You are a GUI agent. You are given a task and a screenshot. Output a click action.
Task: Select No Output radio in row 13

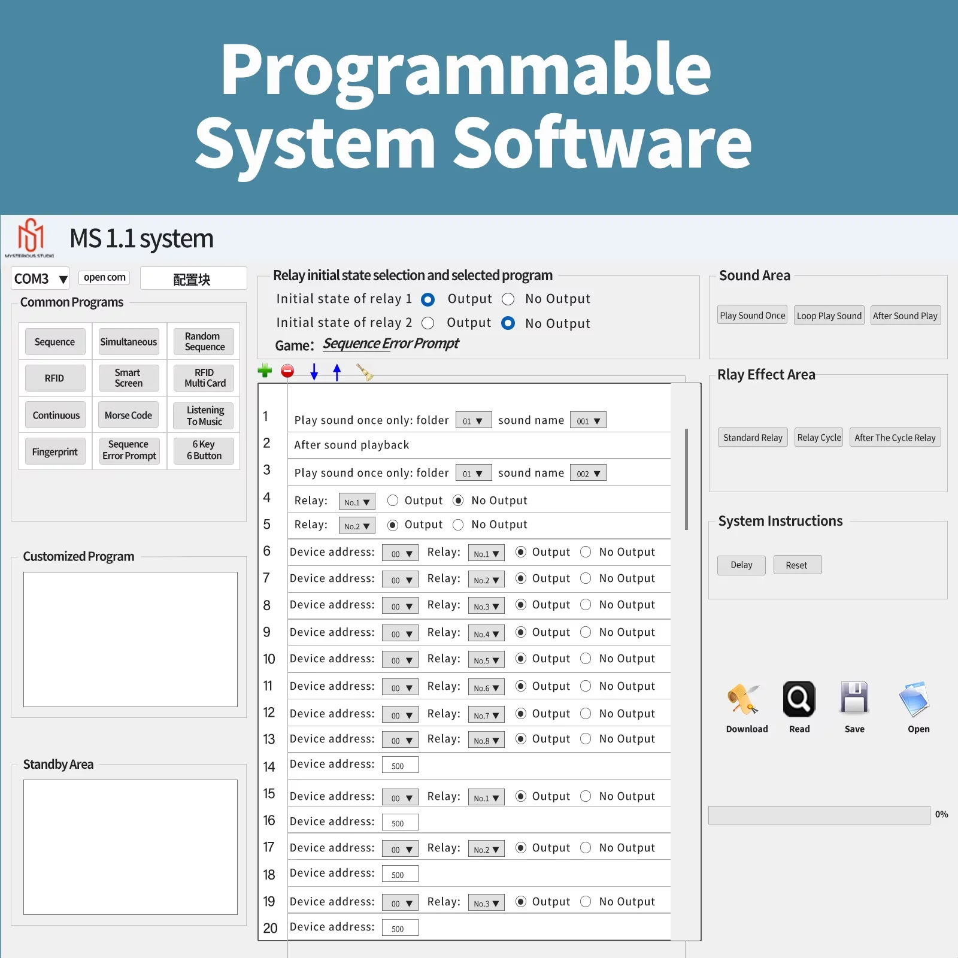586,739
